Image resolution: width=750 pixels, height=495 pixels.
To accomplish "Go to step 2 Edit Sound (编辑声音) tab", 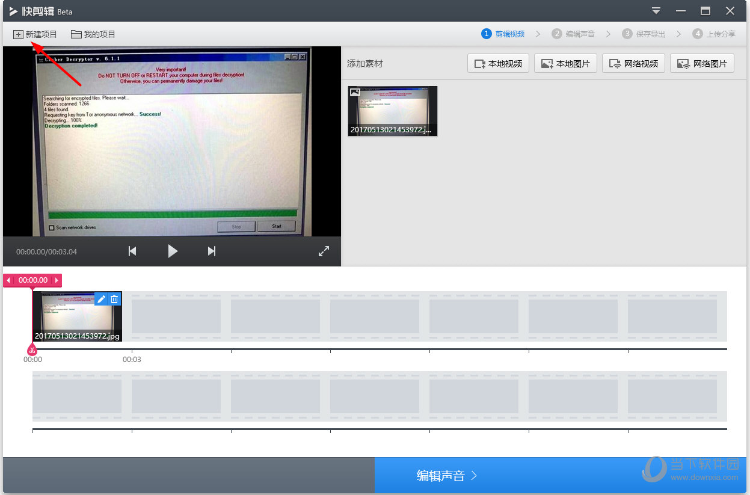I will pyautogui.click(x=574, y=34).
